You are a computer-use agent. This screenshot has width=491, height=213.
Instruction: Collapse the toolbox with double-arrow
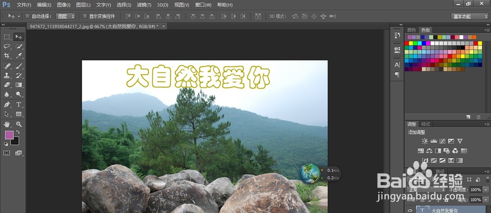[3, 24]
